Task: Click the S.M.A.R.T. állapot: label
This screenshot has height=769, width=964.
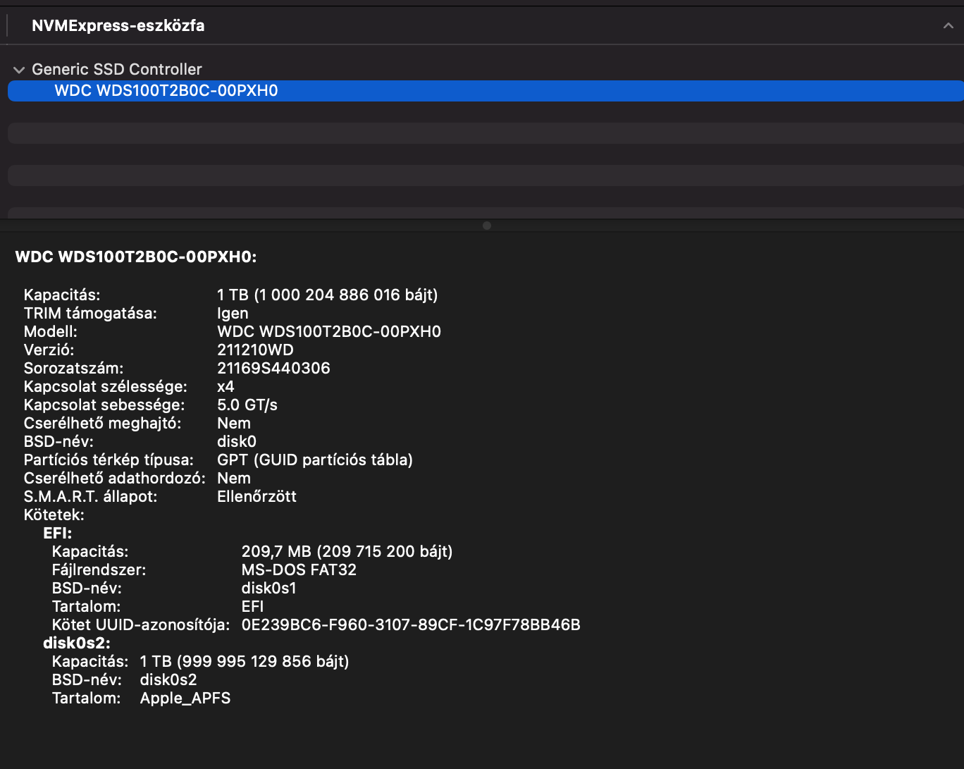Action: click(91, 496)
